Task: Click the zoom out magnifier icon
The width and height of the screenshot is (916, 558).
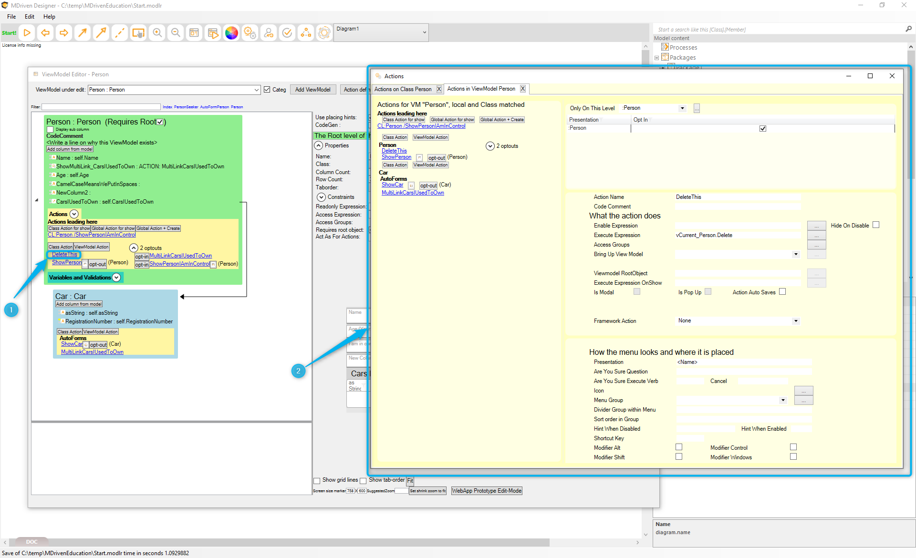Action: pyautogui.click(x=176, y=33)
